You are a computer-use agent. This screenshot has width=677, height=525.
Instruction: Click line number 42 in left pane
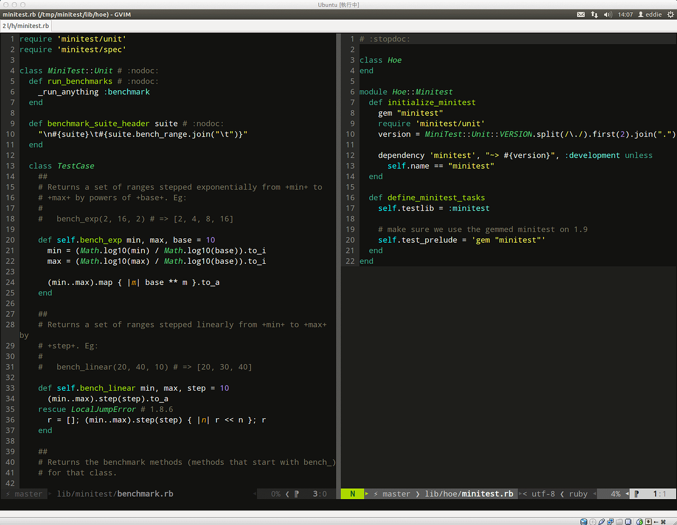coord(10,483)
